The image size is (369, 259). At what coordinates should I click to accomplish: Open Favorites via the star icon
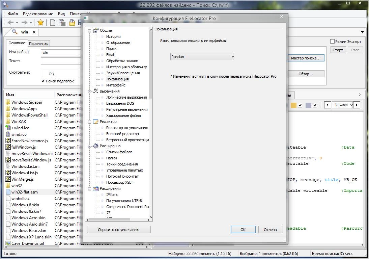[40, 23]
